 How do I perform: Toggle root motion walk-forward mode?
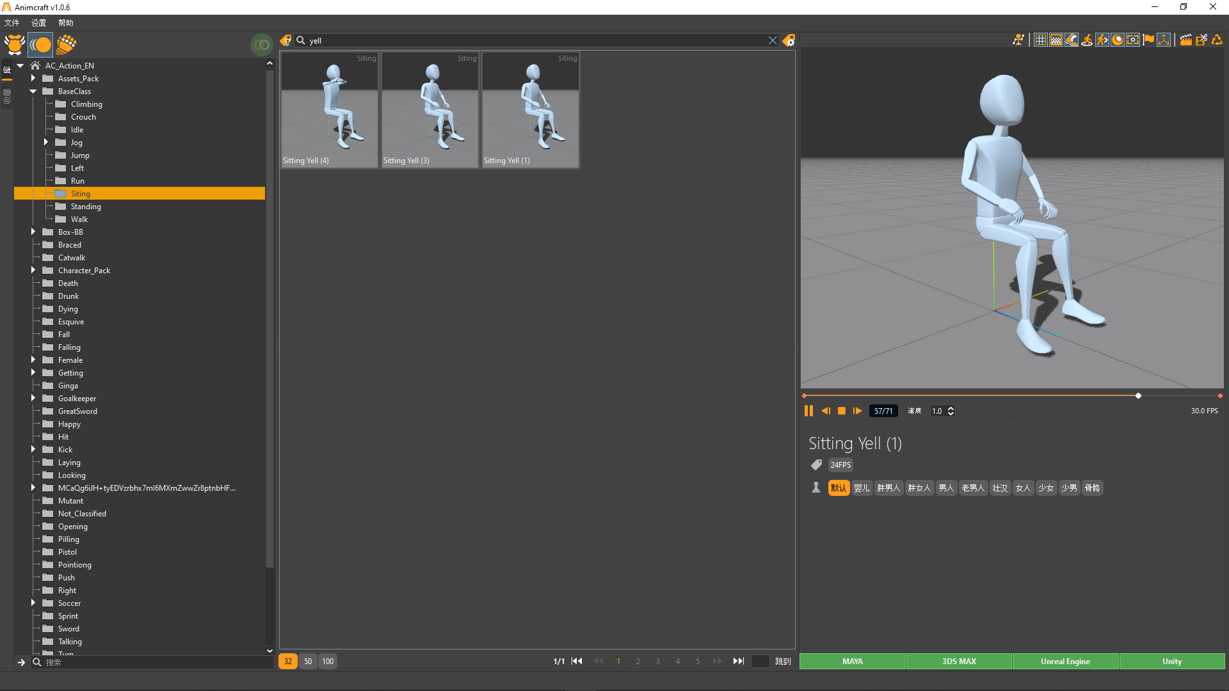point(1102,40)
